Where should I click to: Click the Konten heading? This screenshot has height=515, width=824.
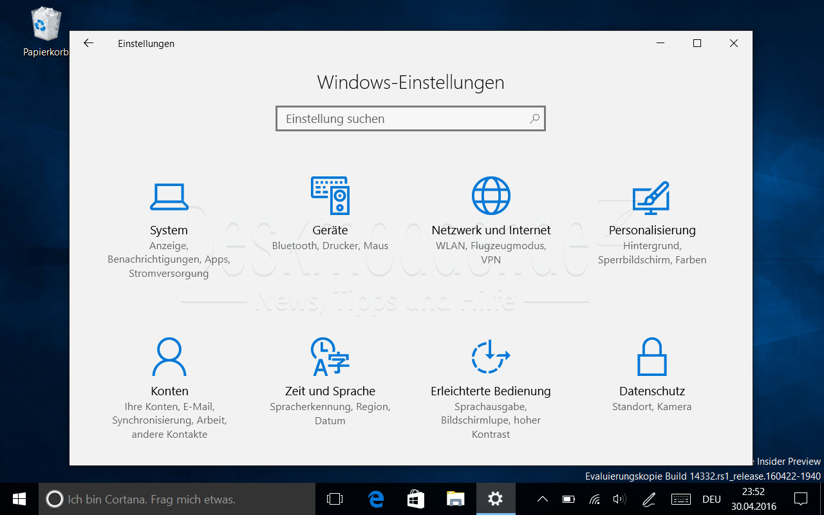pos(169,391)
